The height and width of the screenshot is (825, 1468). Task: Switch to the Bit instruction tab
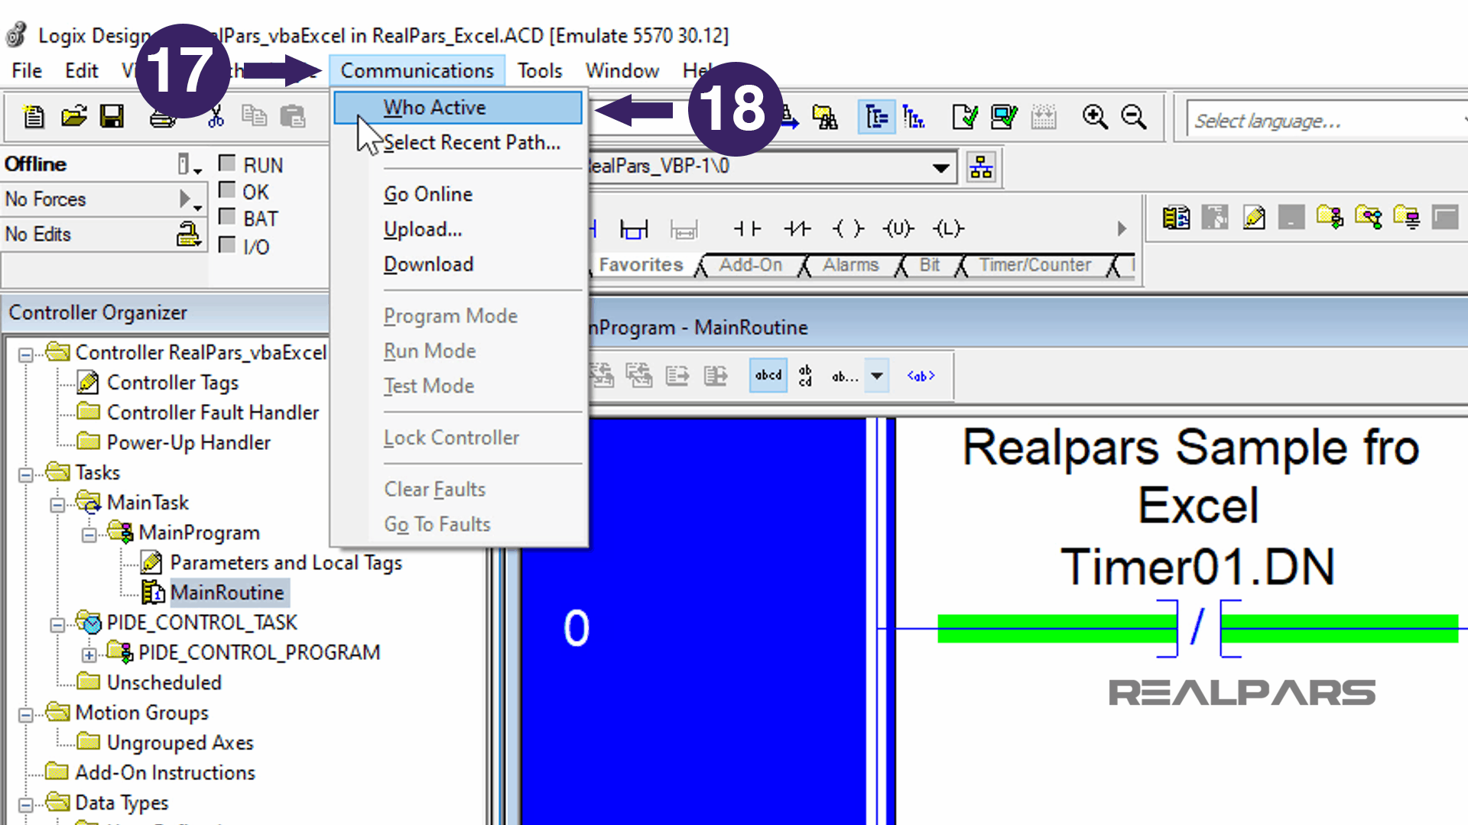point(930,265)
